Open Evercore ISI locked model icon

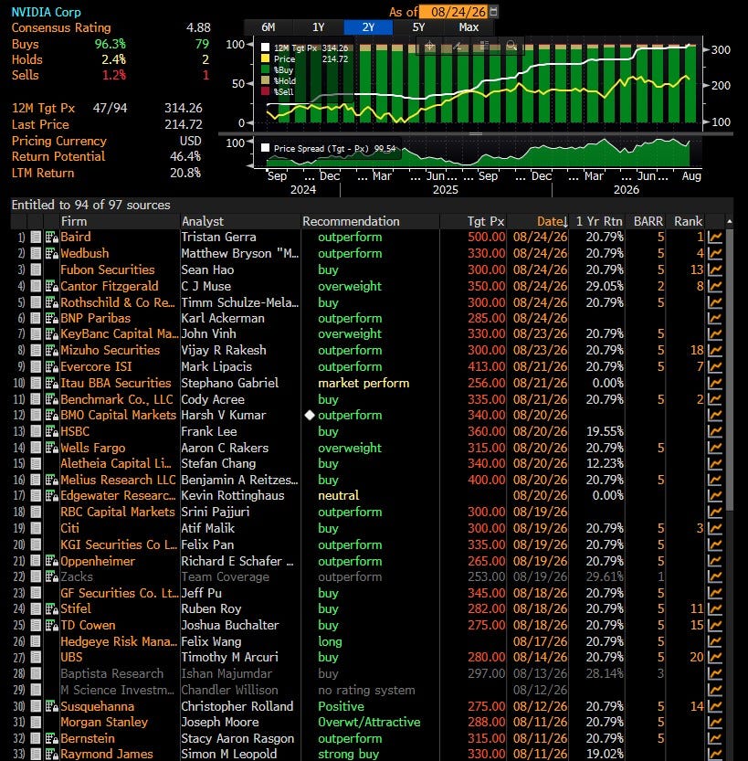(51, 367)
